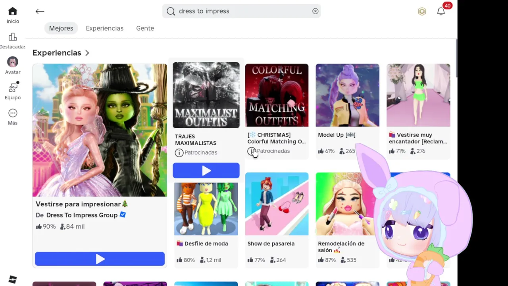508x286 pixels.
Task: Click the 61% rating under Model Up
Action: coord(326,151)
